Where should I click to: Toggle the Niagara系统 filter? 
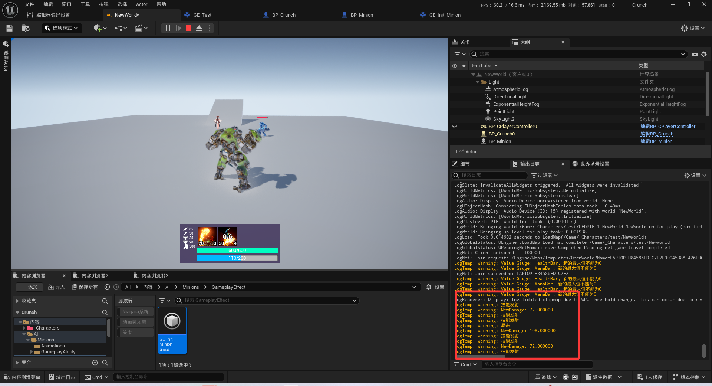tap(135, 312)
